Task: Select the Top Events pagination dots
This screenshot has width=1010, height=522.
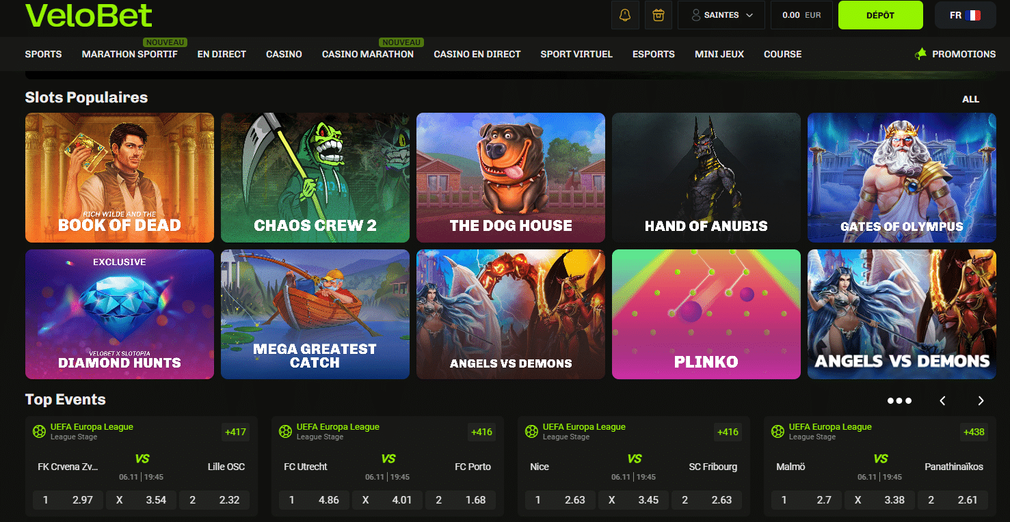Action: point(899,401)
